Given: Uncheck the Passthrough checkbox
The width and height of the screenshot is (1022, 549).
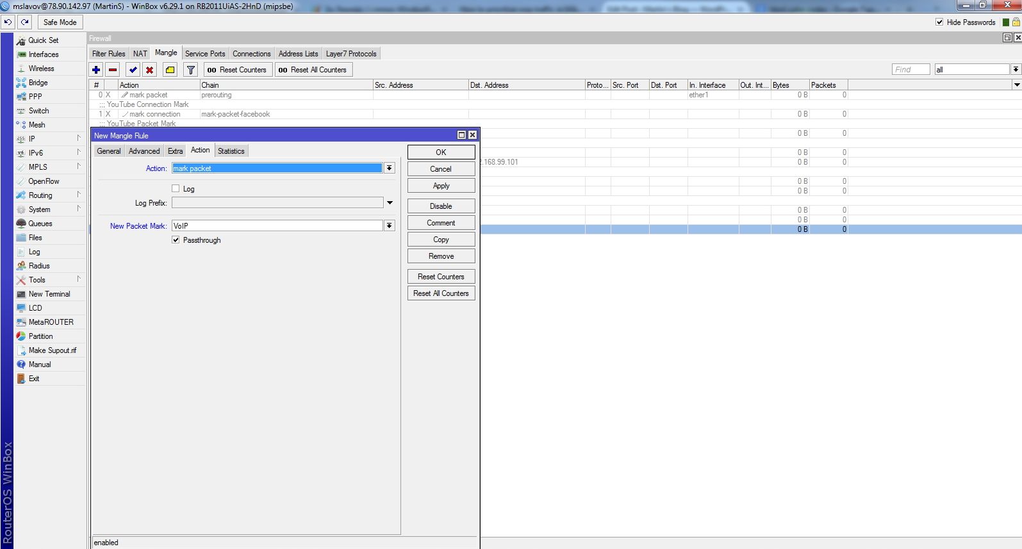Looking at the screenshot, I should pyautogui.click(x=176, y=240).
